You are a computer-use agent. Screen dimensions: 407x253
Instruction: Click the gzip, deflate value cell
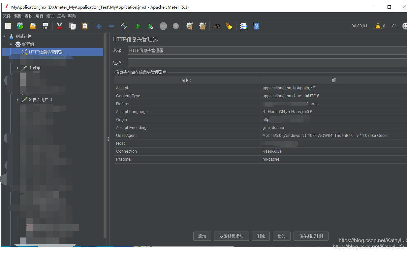click(x=334, y=128)
